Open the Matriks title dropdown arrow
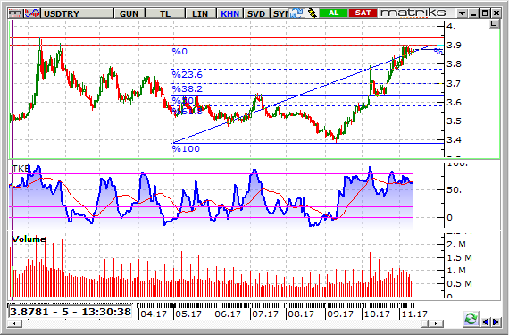 (462, 13)
